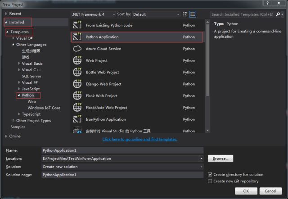Select the From Existing Python code icon

coord(77,25)
